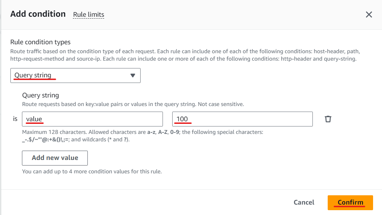This screenshot has width=382, height=215.
Task: Expand the rule condition types selector
Action: (75, 76)
